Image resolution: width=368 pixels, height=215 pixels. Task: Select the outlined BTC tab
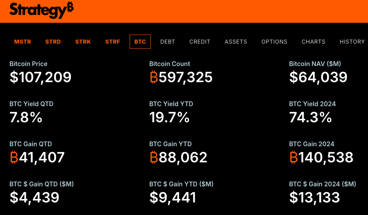[x=140, y=42]
